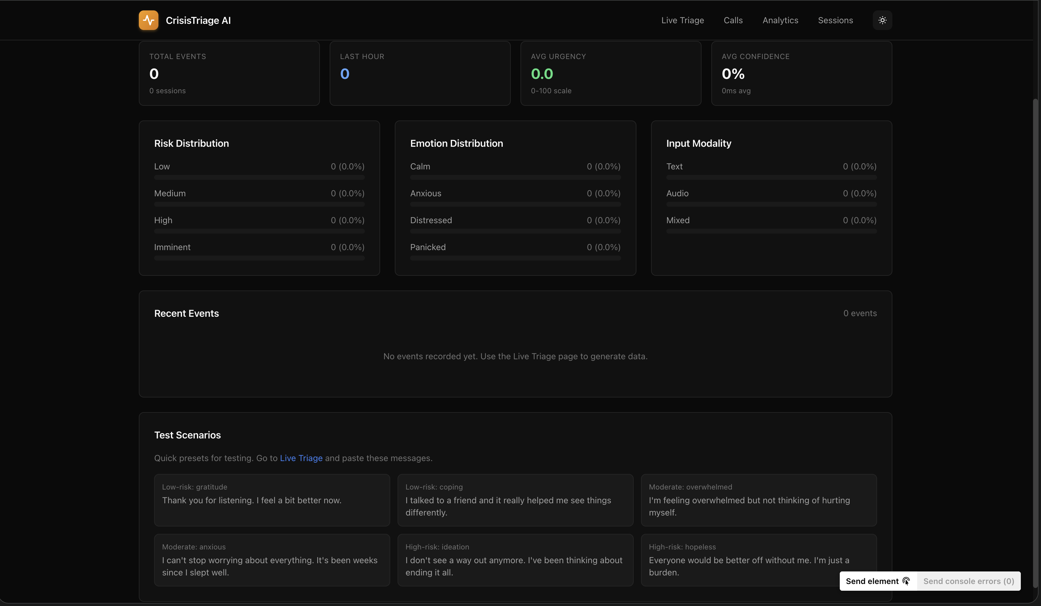This screenshot has width=1041, height=606.
Task: Click the Send console errors button
Action: (969, 581)
